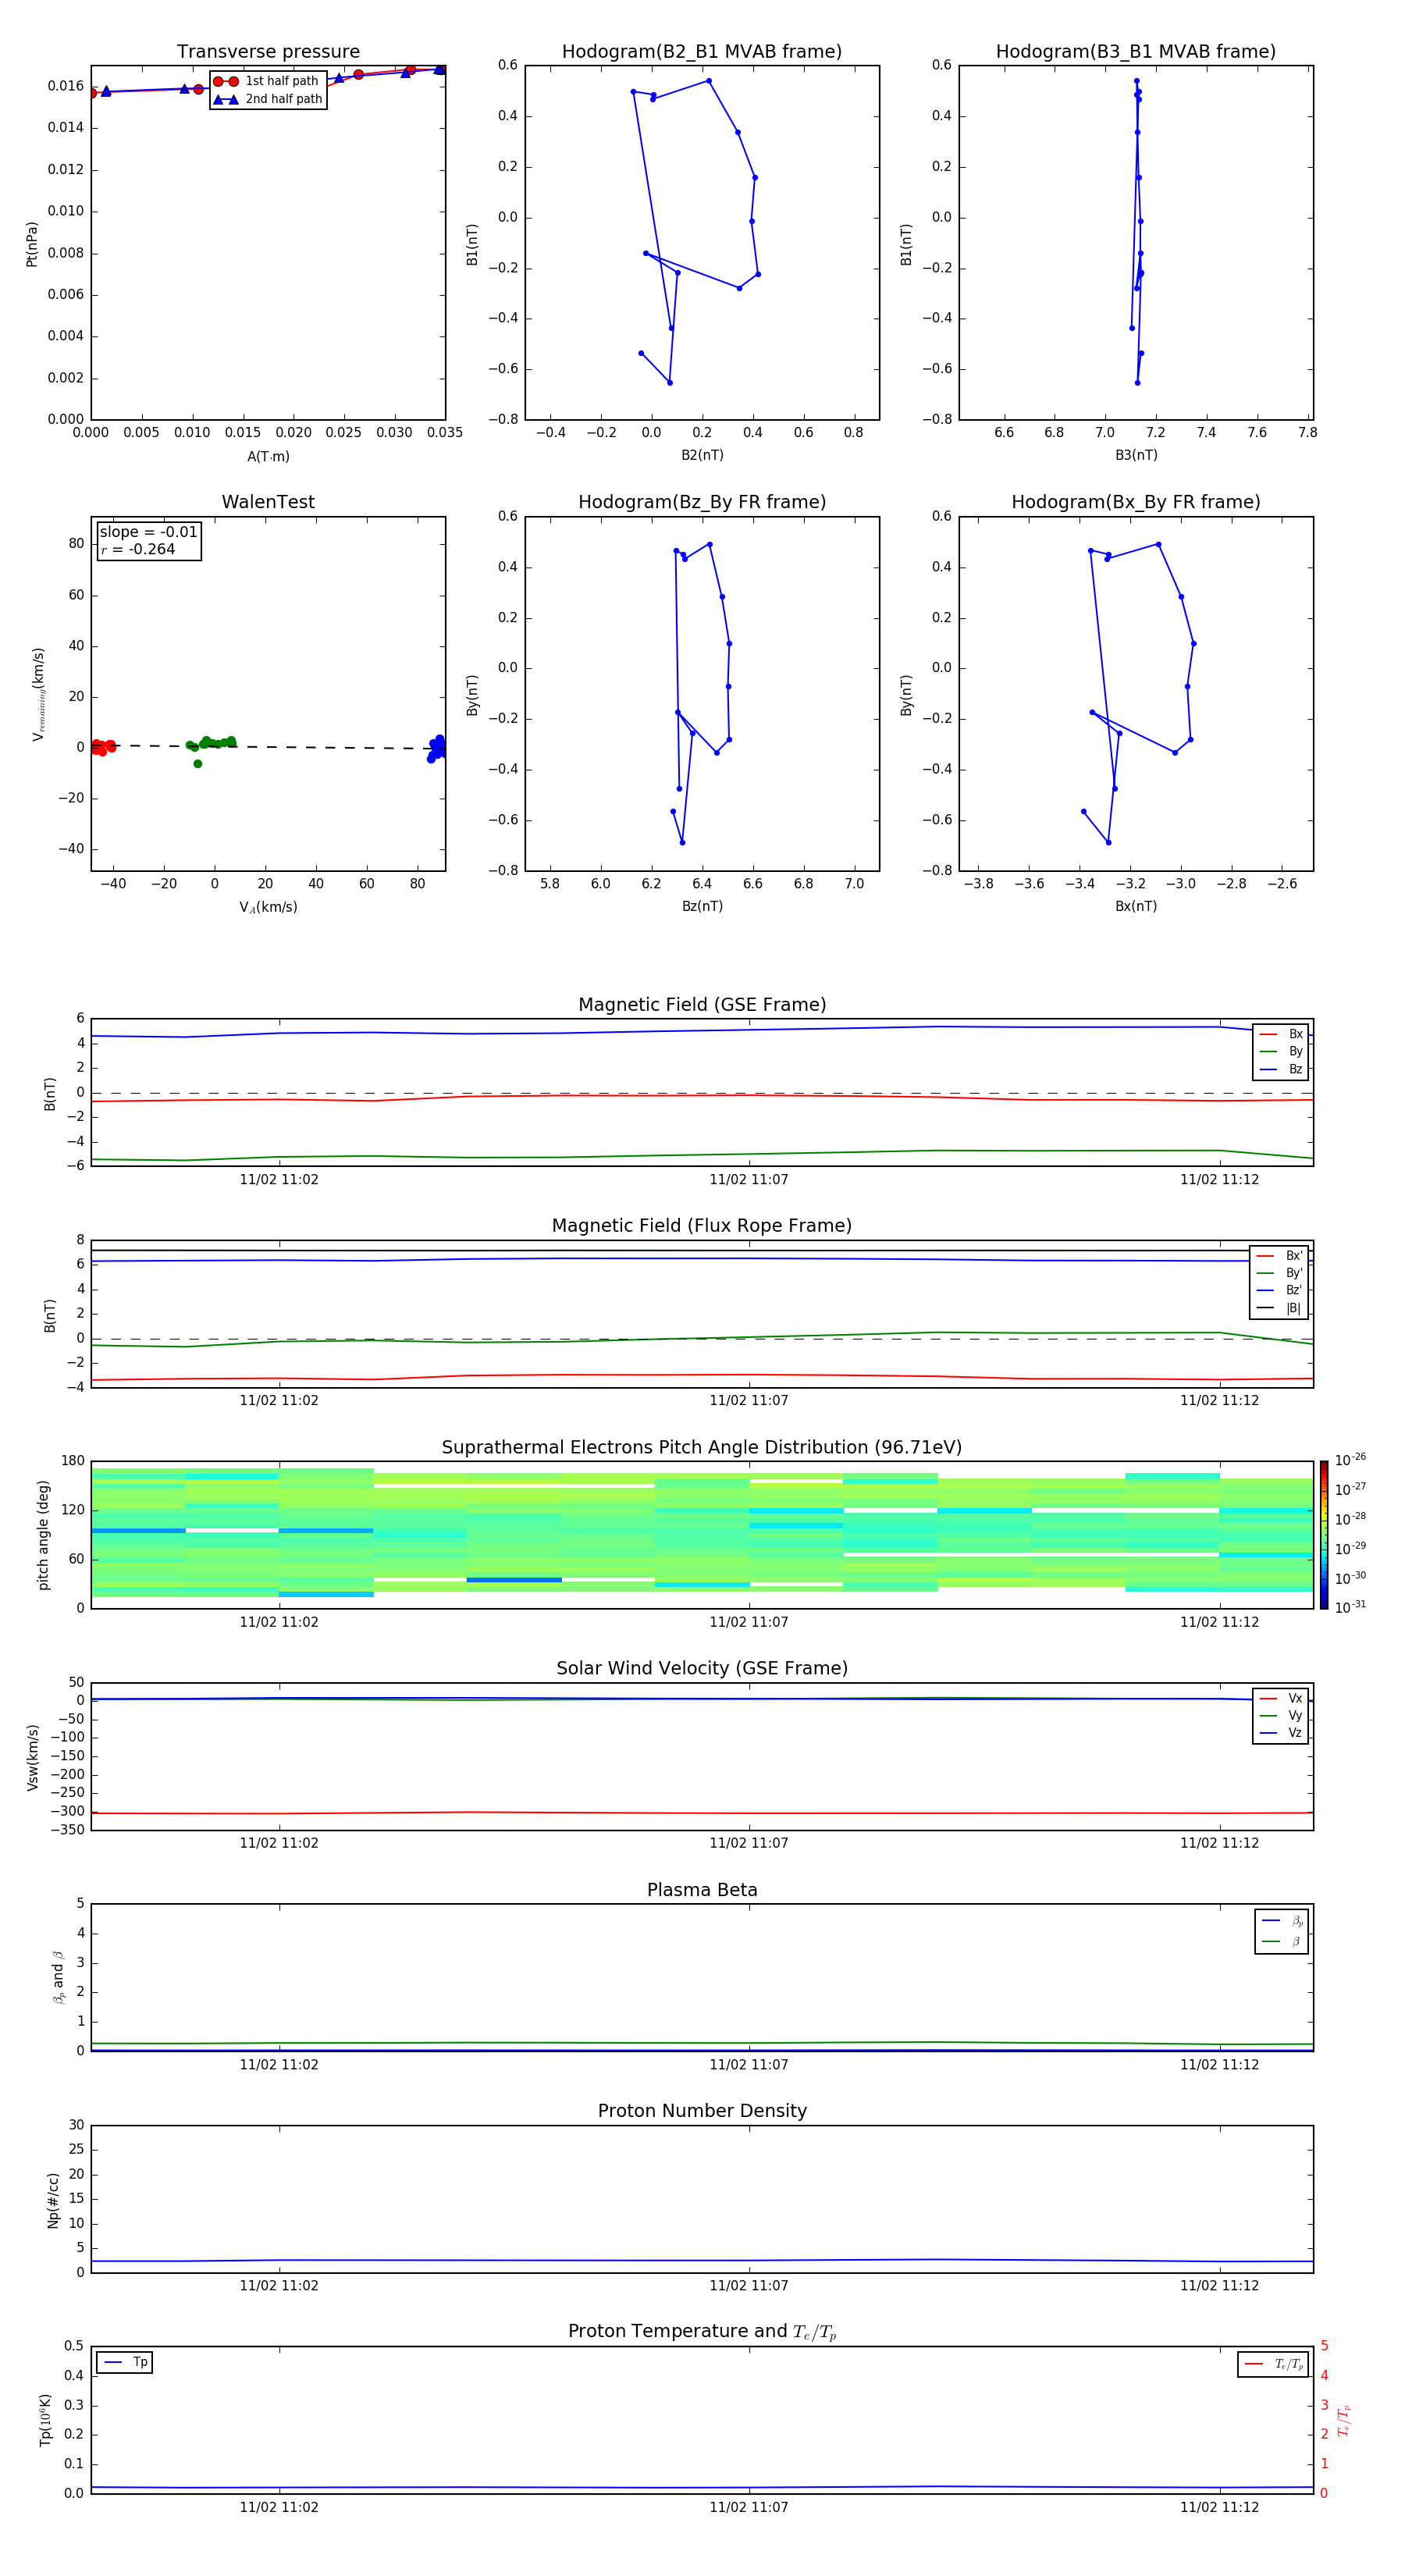Click the "Bx(nT)" x-axis label

(x=1136, y=906)
